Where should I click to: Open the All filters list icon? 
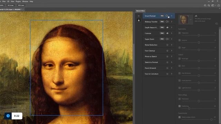[139, 16]
